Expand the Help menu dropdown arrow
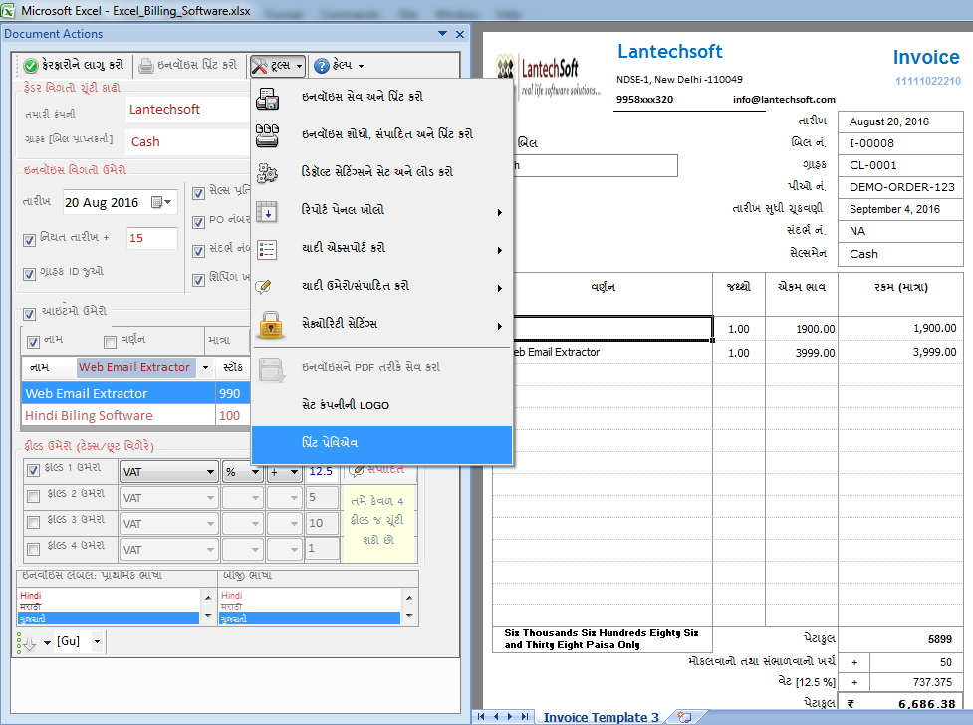 362,66
